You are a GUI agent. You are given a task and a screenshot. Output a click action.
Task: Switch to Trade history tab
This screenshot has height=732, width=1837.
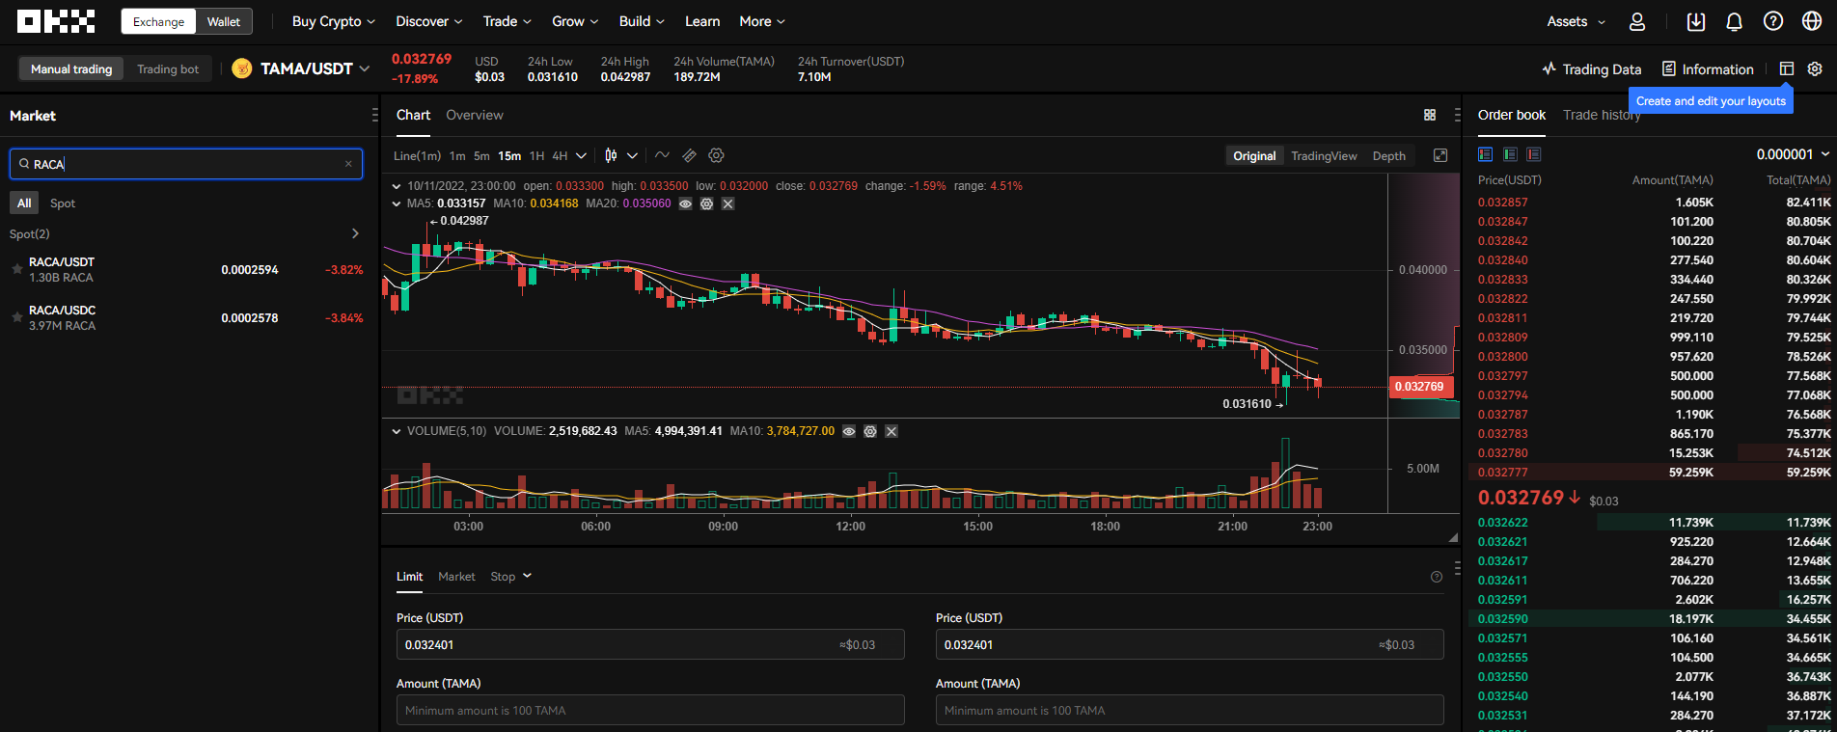(1602, 115)
